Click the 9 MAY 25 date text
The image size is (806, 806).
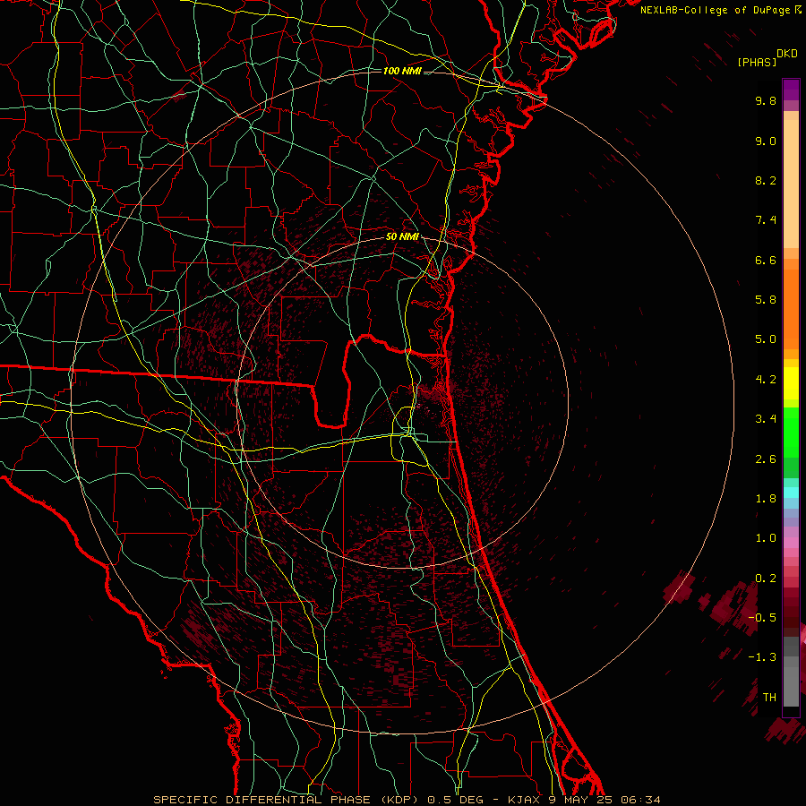point(581,800)
